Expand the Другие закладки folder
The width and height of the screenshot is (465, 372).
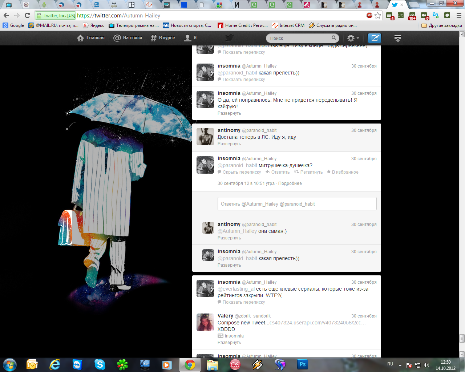click(442, 25)
